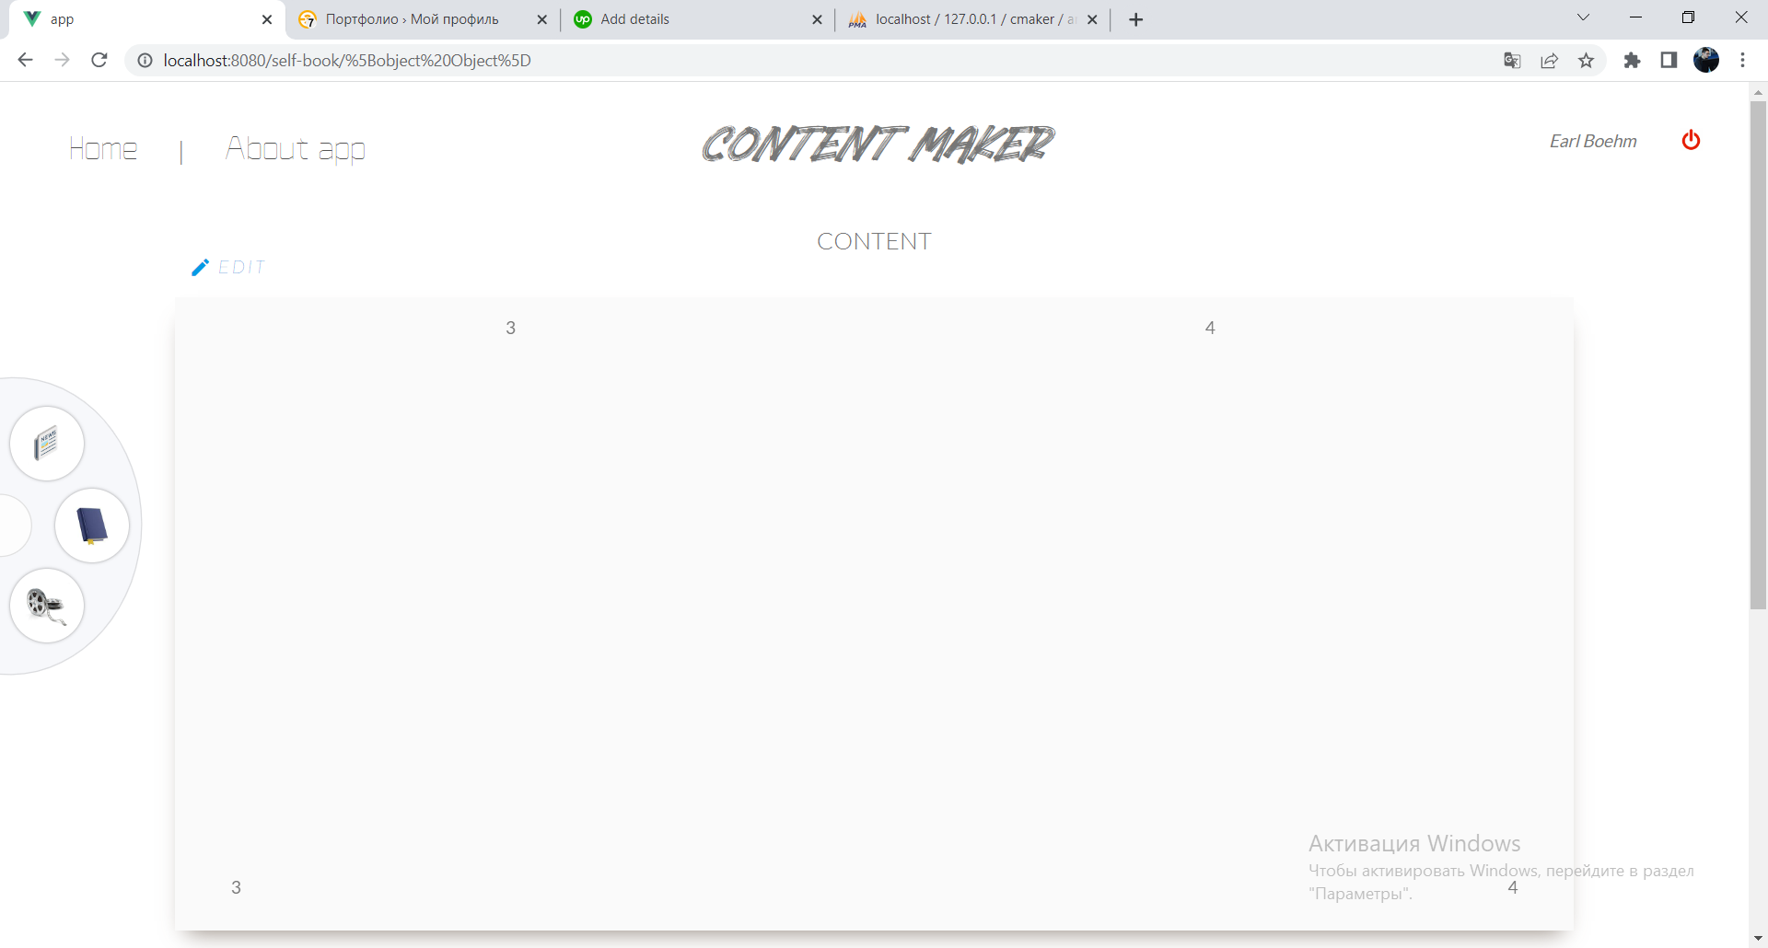This screenshot has width=1768, height=948.
Task: Click the red power logout icon
Action: click(1691, 140)
